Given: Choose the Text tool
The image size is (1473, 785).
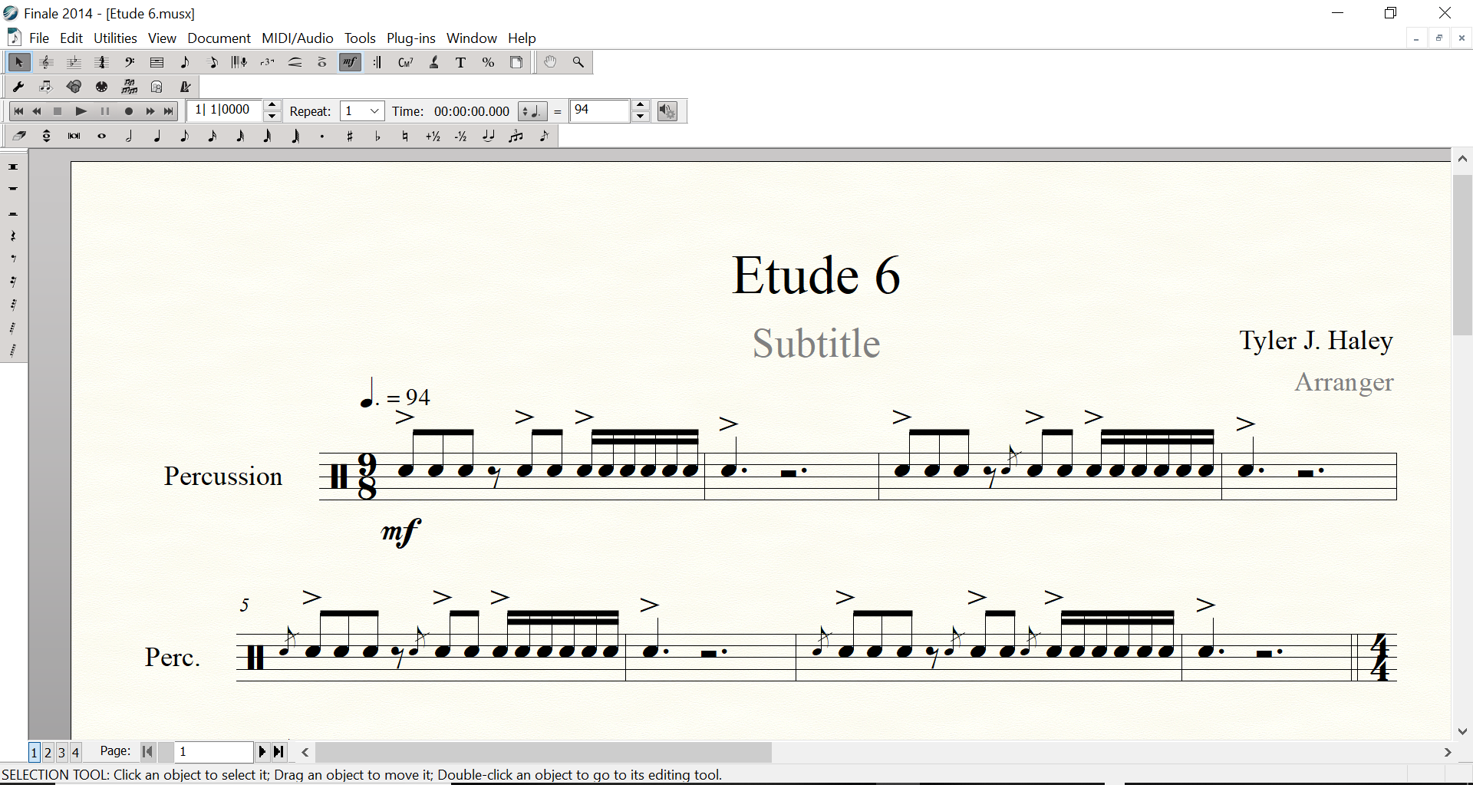Looking at the screenshot, I should coord(460,62).
